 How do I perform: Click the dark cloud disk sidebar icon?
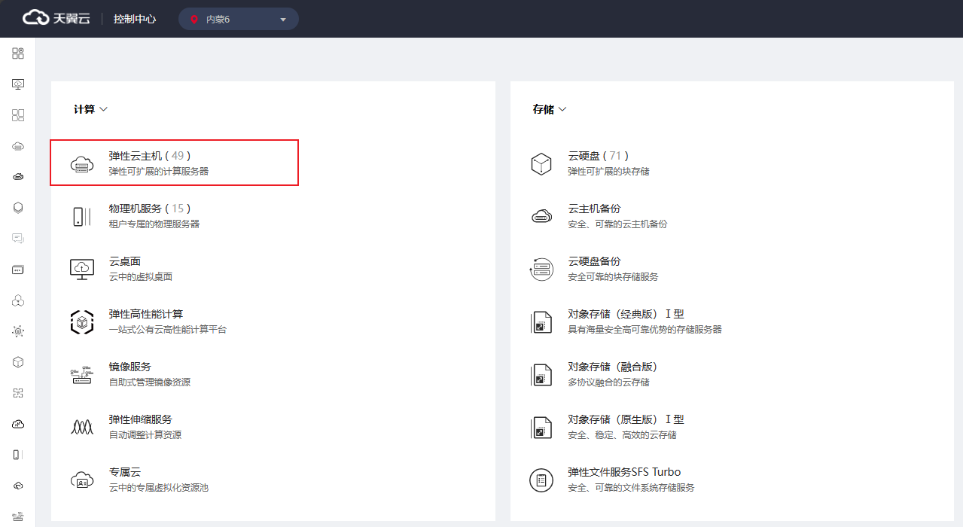[18, 177]
